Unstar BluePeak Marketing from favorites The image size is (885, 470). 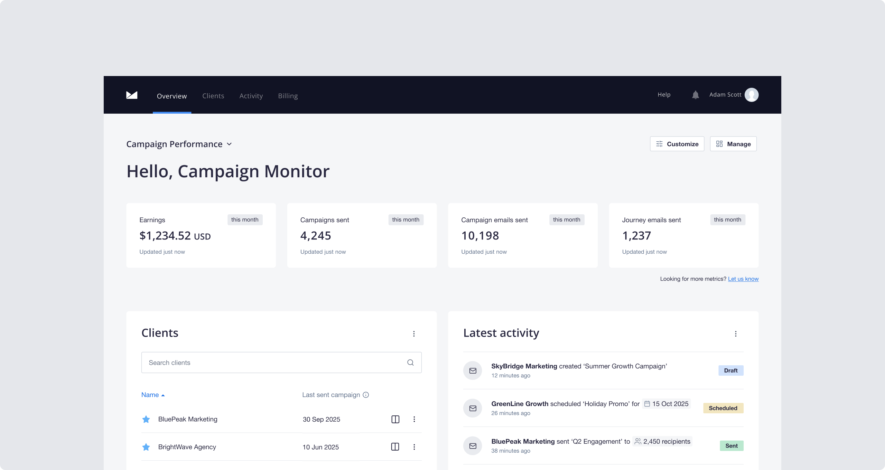[146, 419]
